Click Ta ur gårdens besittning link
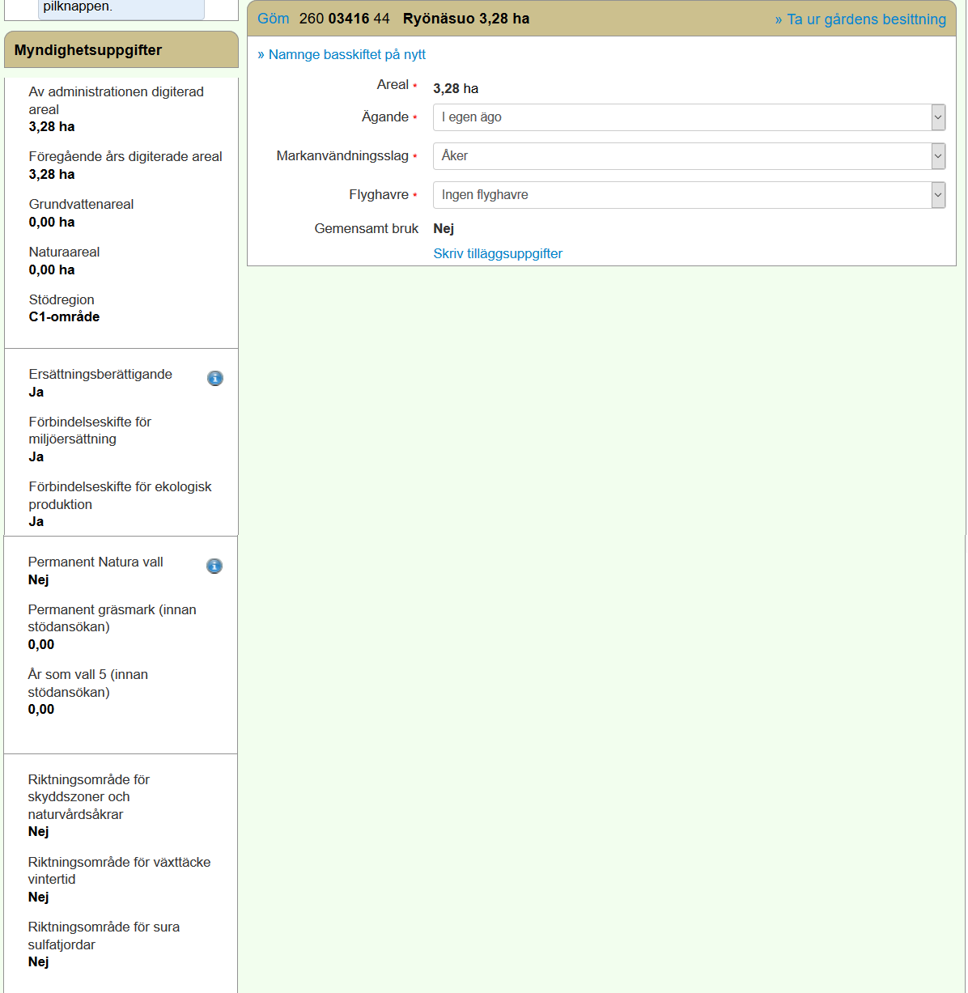Image resolution: width=968 pixels, height=993 pixels. pyautogui.click(x=860, y=19)
